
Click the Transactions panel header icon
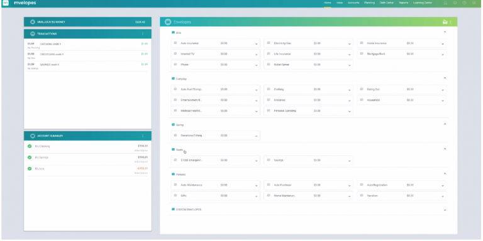(x=32, y=34)
